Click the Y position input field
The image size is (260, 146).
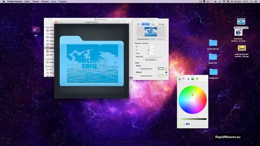tap(151, 50)
